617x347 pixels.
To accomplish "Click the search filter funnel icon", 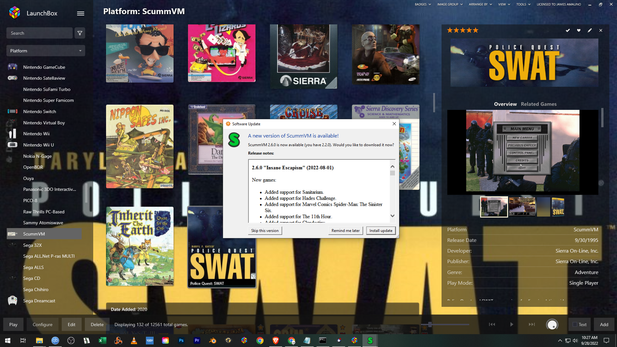I will [x=80, y=33].
